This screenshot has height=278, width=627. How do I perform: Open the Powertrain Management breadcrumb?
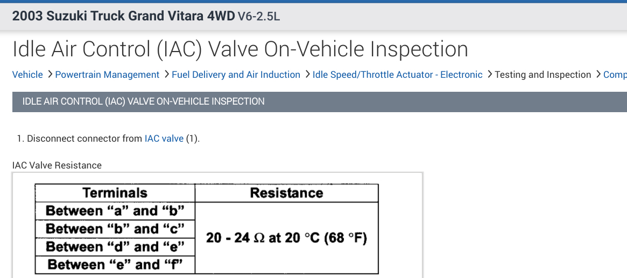point(107,75)
